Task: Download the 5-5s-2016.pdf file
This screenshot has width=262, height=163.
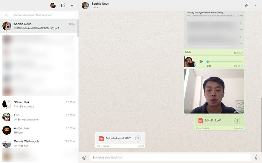Action: click(x=237, y=121)
